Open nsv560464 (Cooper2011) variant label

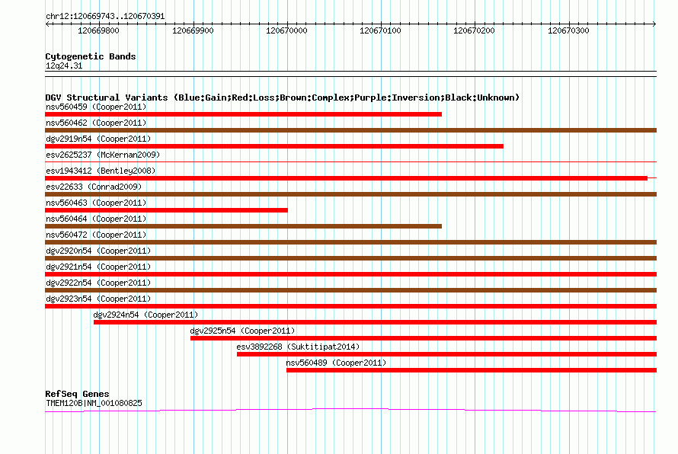(96, 219)
